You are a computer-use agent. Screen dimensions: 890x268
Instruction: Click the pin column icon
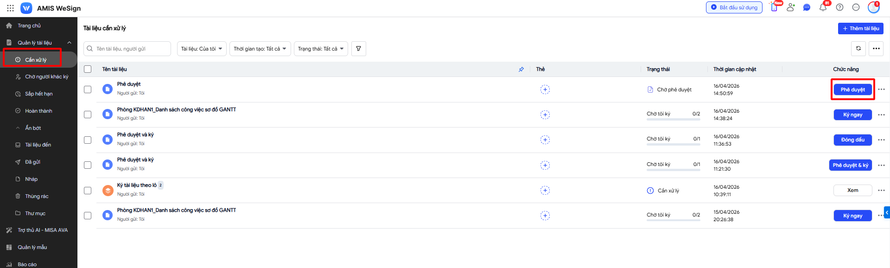click(521, 69)
